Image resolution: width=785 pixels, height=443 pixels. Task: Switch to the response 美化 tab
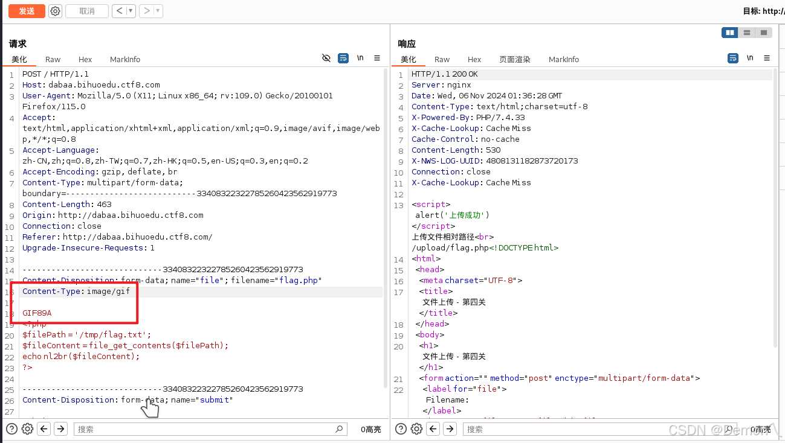pyautogui.click(x=409, y=59)
